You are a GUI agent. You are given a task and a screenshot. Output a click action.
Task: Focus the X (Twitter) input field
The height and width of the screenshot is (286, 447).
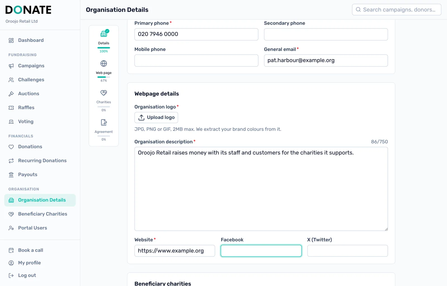click(x=348, y=251)
